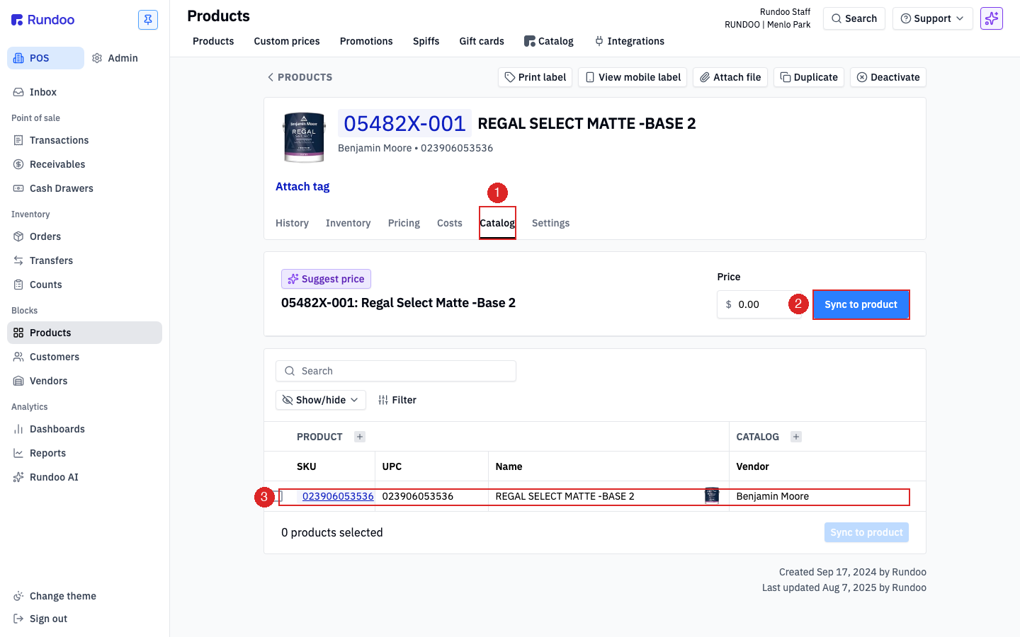Deactivate the product
This screenshot has width=1020, height=637.
click(x=888, y=77)
